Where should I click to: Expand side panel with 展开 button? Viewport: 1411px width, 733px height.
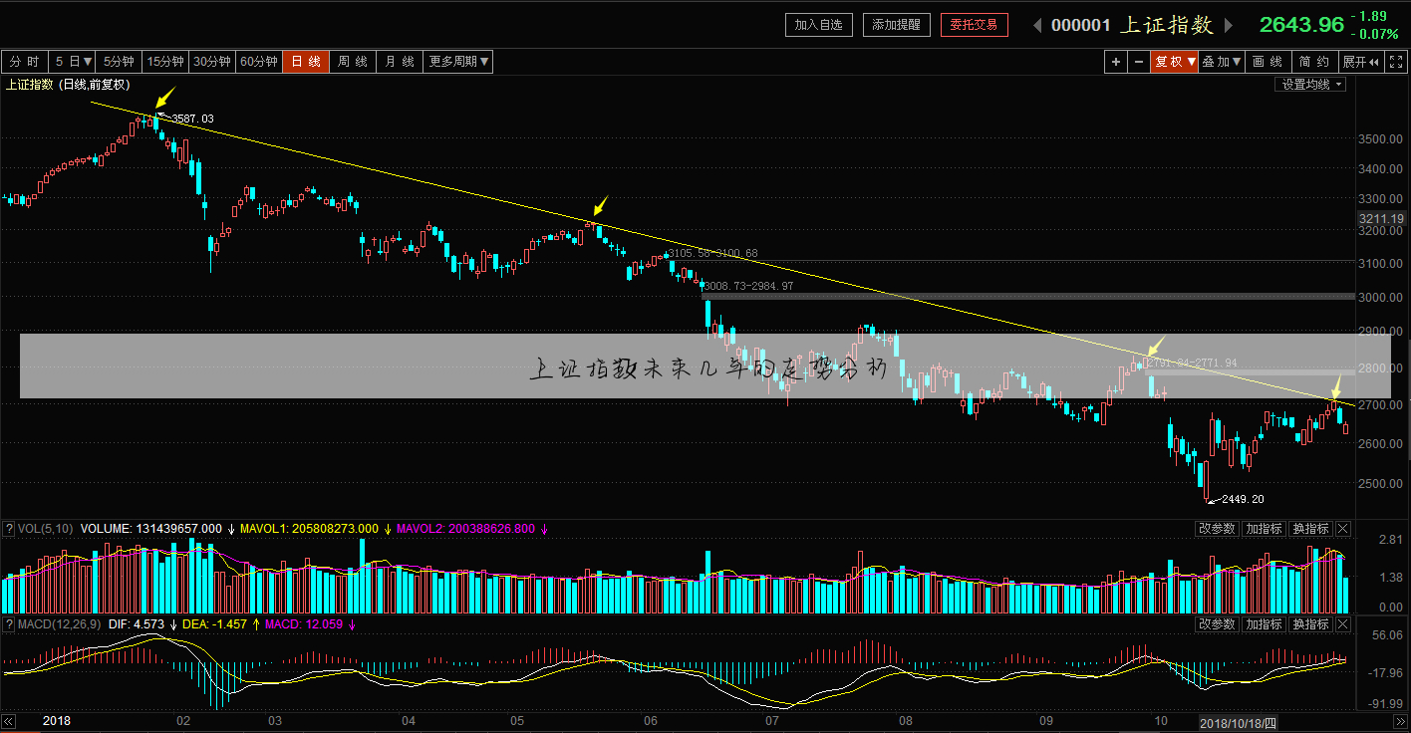pos(1360,62)
